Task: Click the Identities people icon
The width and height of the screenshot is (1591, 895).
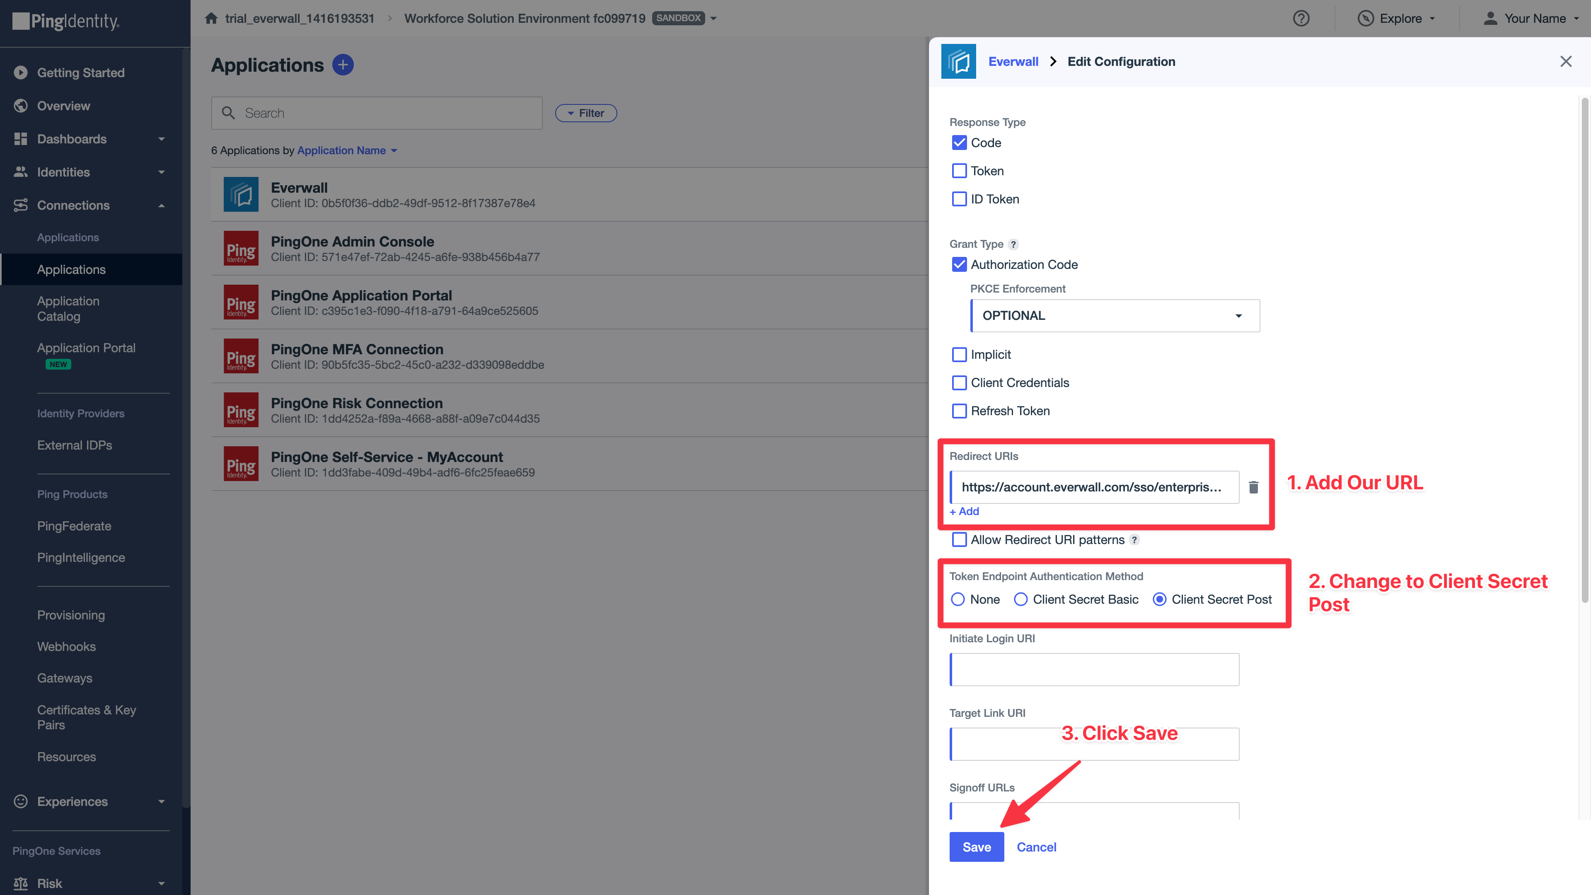Action: (21, 172)
